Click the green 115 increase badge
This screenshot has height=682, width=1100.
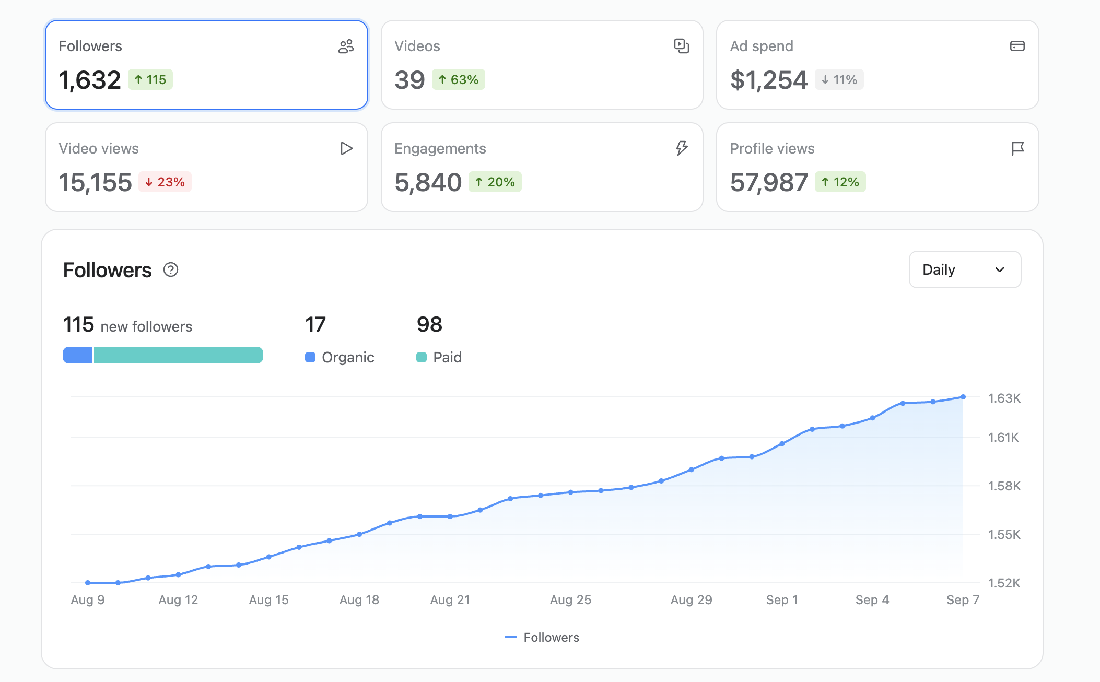150,80
